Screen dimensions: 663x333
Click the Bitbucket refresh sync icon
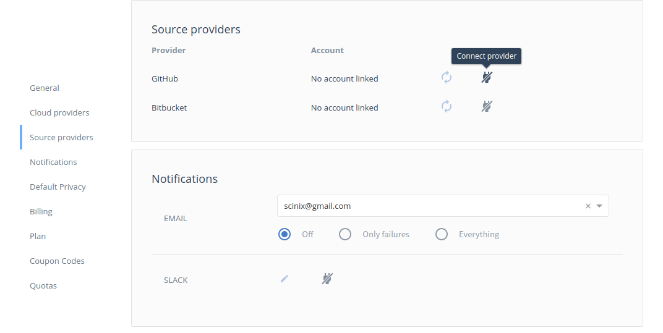click(x=446, y=107)
